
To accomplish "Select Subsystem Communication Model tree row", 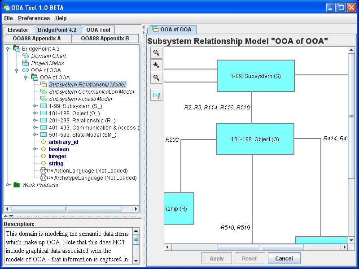I will tap(92, 92).
